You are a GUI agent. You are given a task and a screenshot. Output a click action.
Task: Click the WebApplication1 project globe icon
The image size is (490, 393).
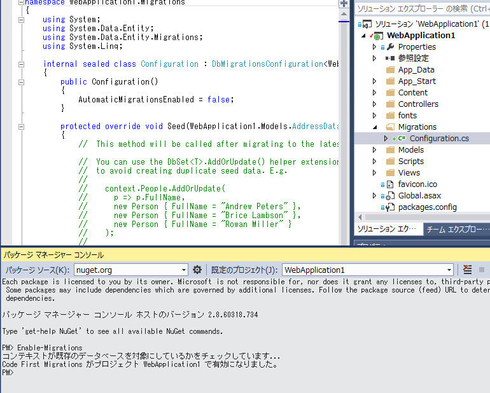pos(379,36)
